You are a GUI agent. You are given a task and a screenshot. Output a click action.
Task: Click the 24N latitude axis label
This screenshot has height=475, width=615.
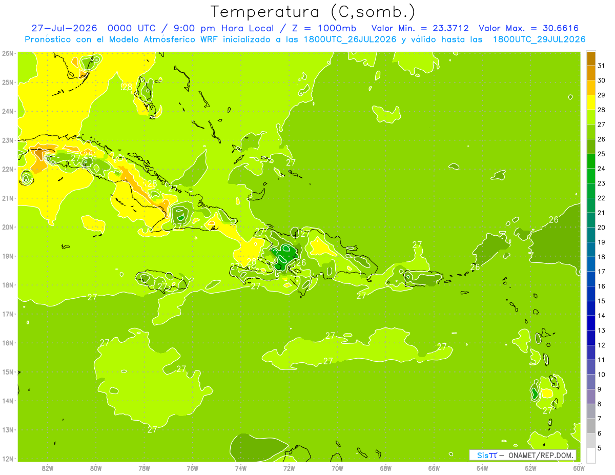7,111
